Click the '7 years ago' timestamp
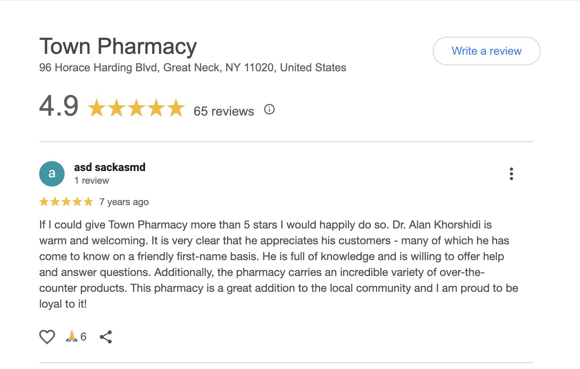The image size is (580, 369). (x=124, y=202)
